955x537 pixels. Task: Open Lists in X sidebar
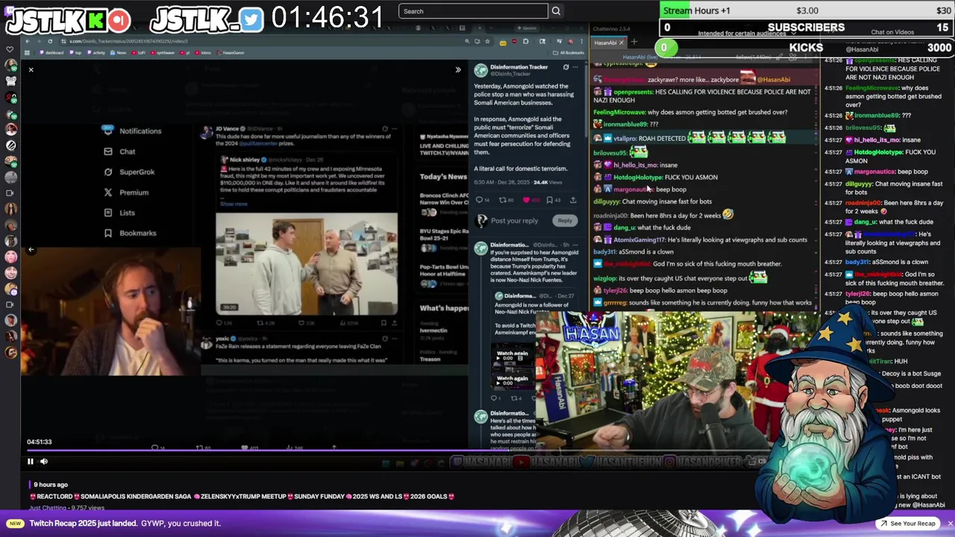pyautogui.click(x=119, y=213)
